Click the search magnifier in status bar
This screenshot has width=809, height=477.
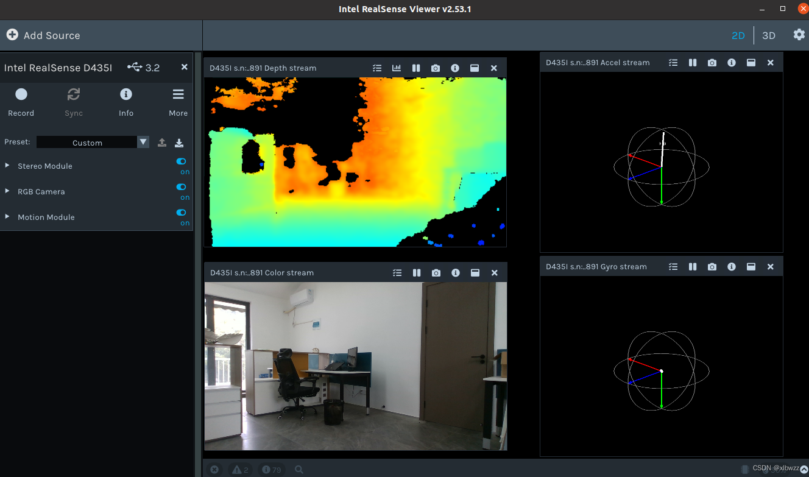(299, 470)
